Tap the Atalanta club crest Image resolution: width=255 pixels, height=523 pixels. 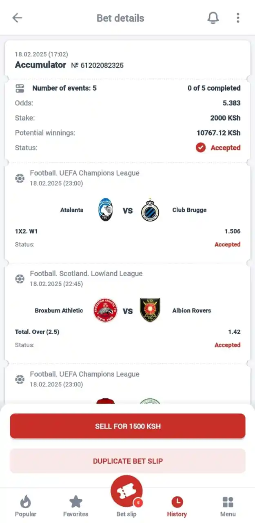click(x=105, y=210)
